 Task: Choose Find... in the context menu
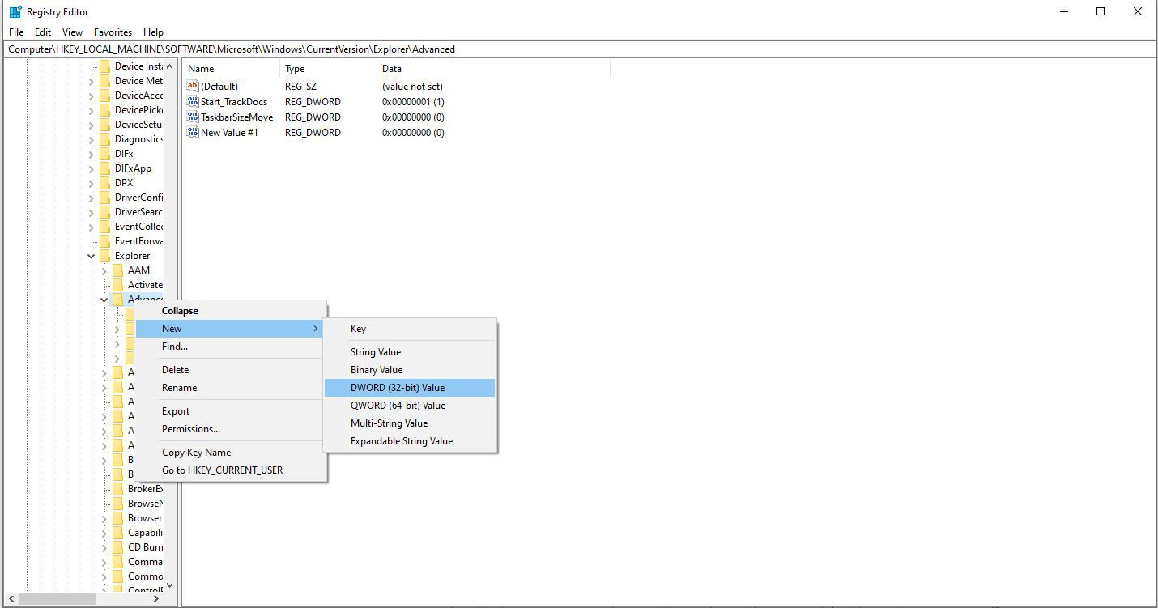coord(231,347)
